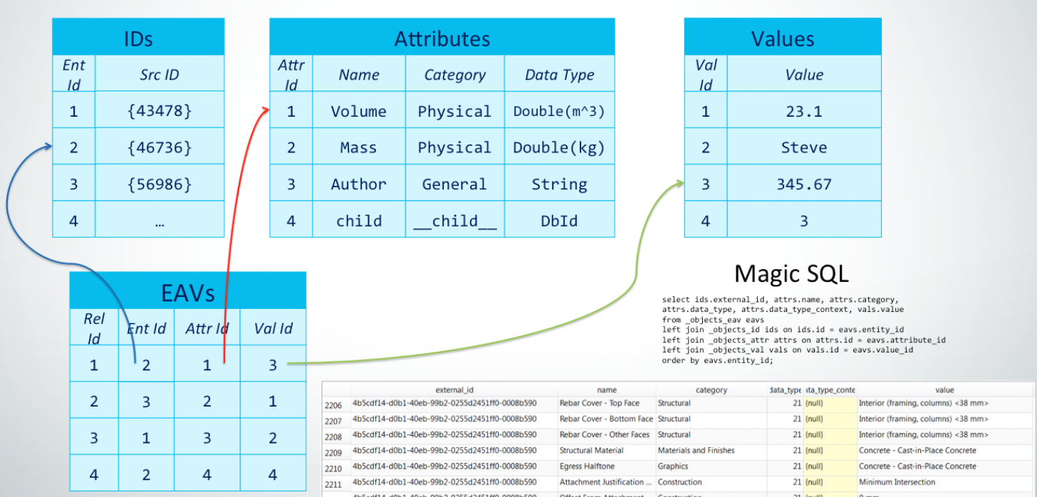Screen dimensions: 1037x497
Task: Select the 'child' attribute name cell
Action: tap(359, 221)
